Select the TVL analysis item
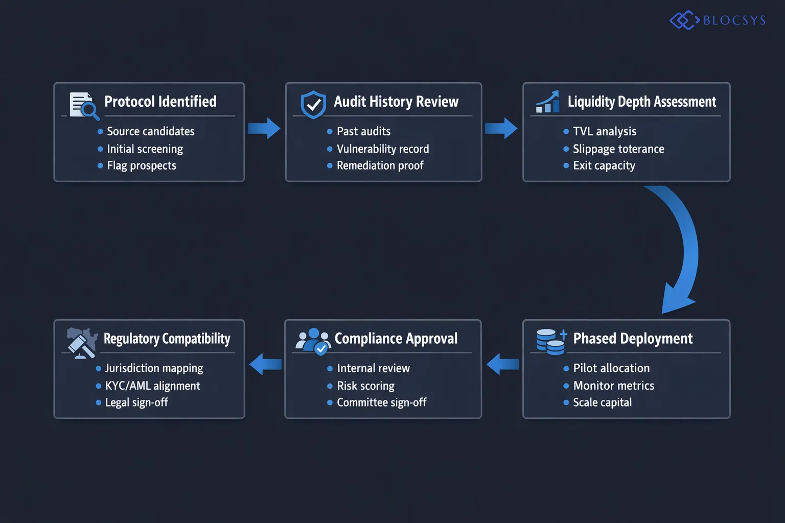Viewport: 785px width, 523px height. click(604, 131)
